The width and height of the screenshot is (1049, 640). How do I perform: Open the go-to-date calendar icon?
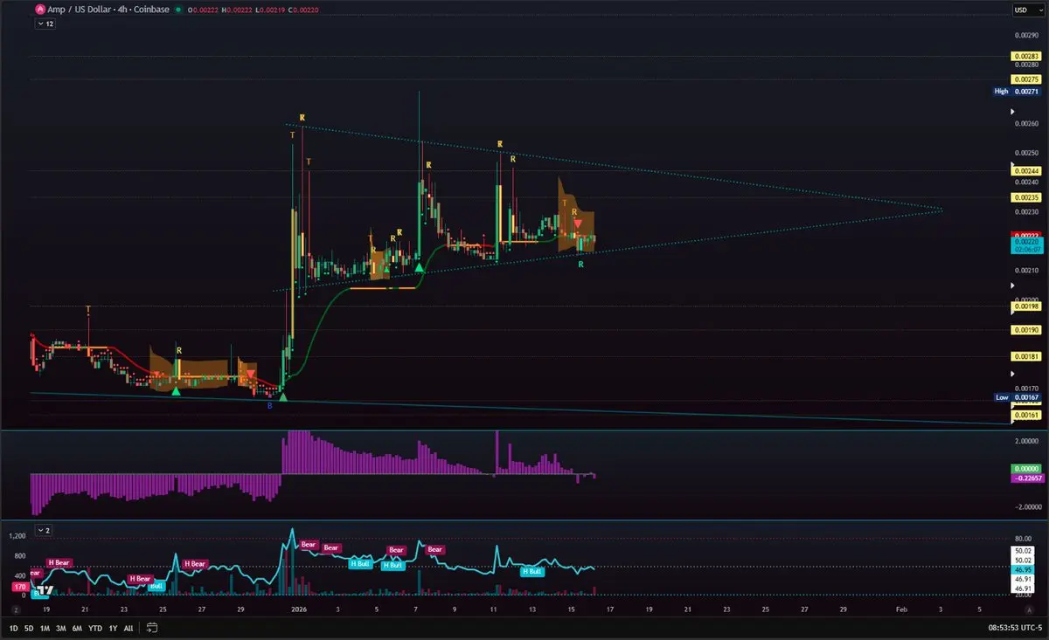tap(152, 627)
